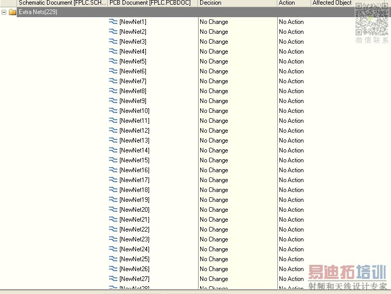The height and width of the screenshot is (294, 391).
Task: Click the No Action cell for [NewNet2]
Action: [291, 32]
